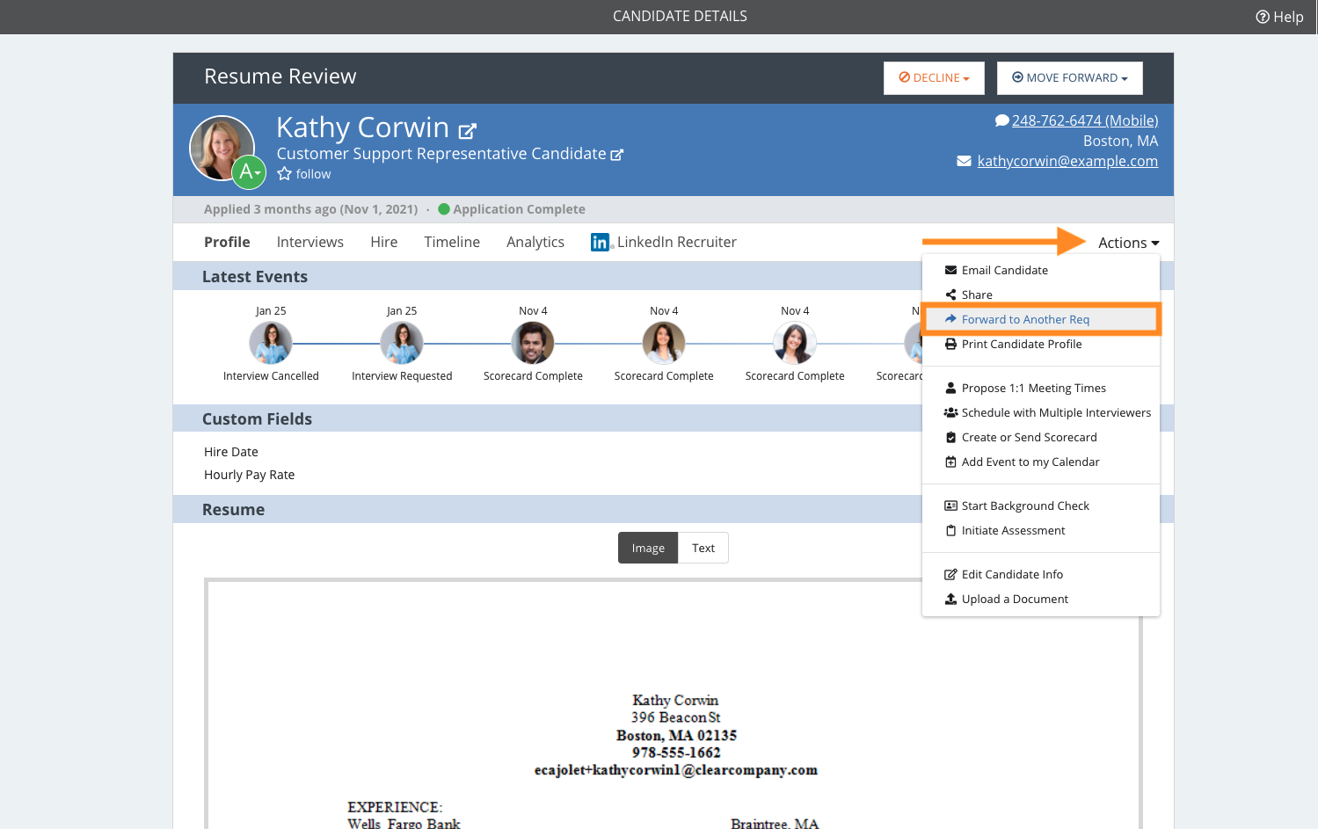Screen dimensions: 1318x829
Task: Open the Decline dropdown button
Action: pos(934,78)
